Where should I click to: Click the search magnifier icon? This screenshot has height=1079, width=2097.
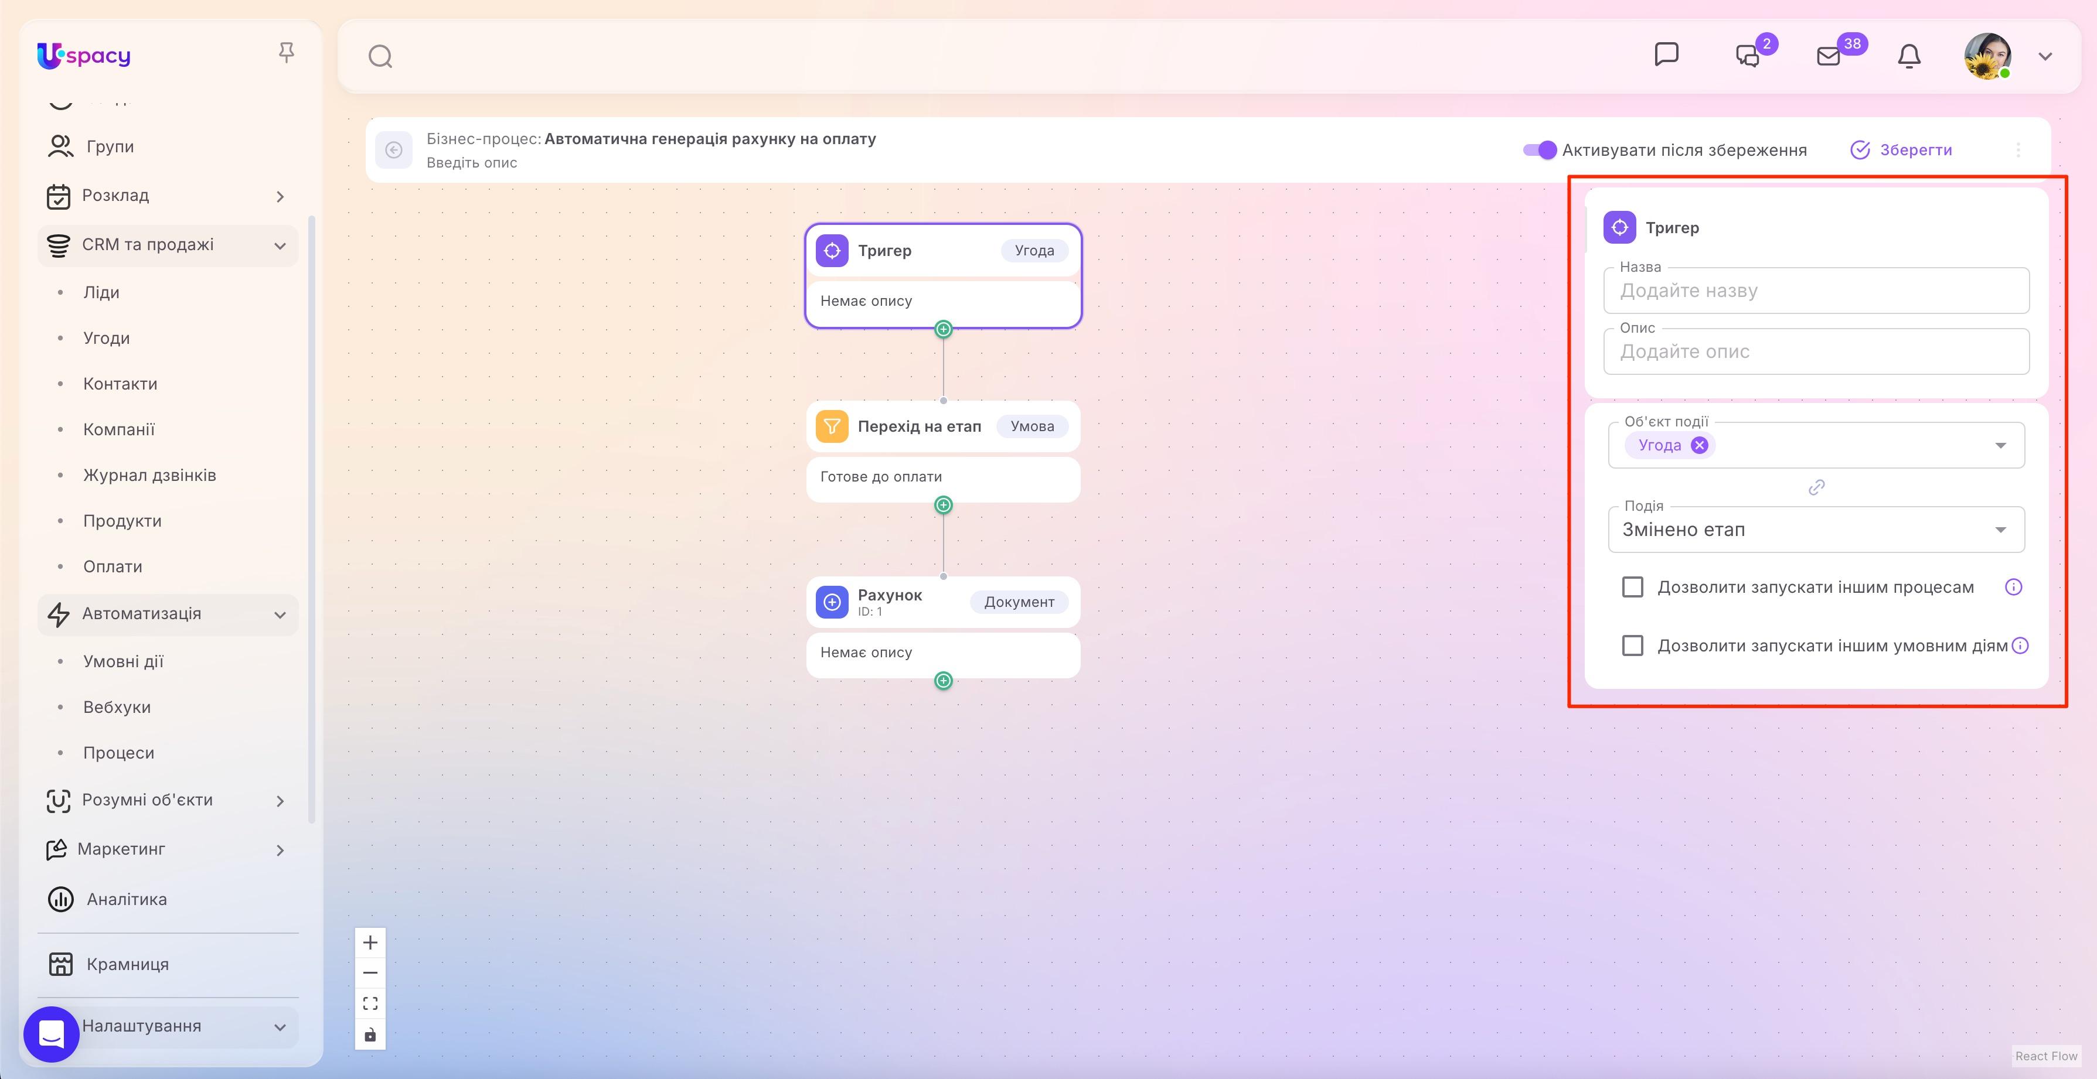click(x=380, y=56)
